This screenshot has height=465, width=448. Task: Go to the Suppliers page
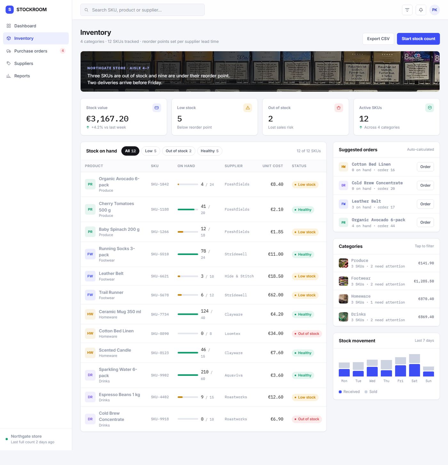pos(36,64)
